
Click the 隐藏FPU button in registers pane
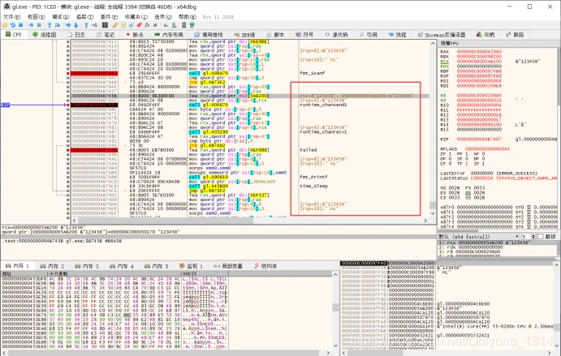click(450, 43)
